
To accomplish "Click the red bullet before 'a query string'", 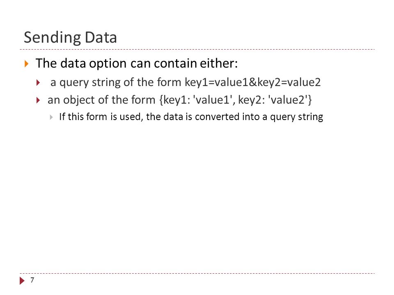I will click(x=38, y=82).
